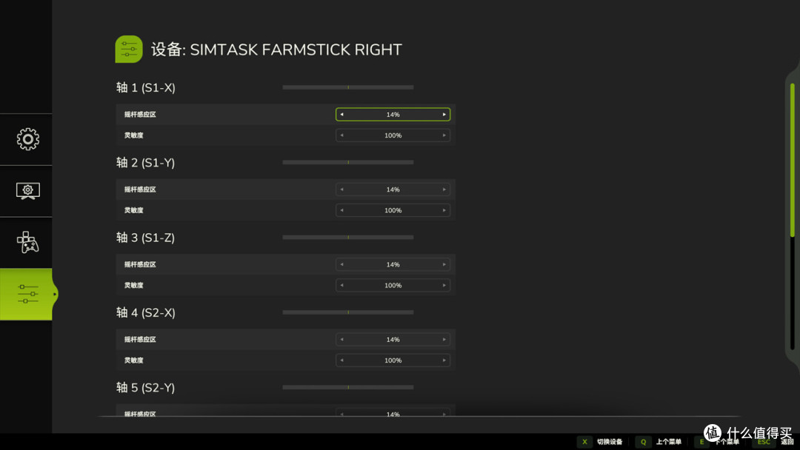Screen dimensions: 800x450
Task: Increase 轴 1 (S1-X) 灵敏度 with right arrow
Action: [x=444, y=135]
